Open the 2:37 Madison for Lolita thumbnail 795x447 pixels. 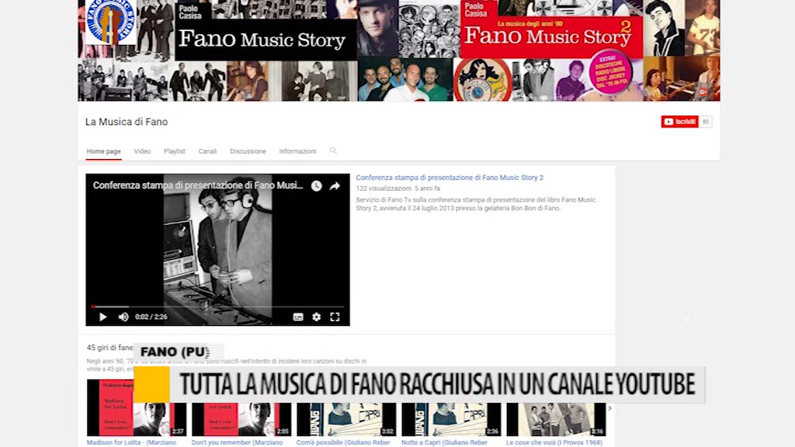[137, 407]
